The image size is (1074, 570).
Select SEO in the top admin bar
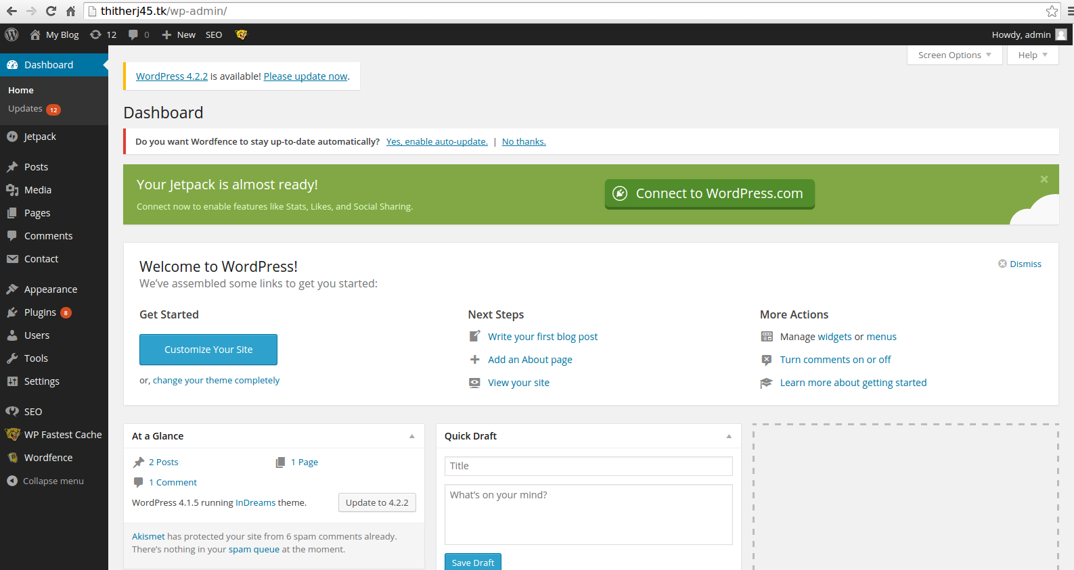tap(214, 34)
